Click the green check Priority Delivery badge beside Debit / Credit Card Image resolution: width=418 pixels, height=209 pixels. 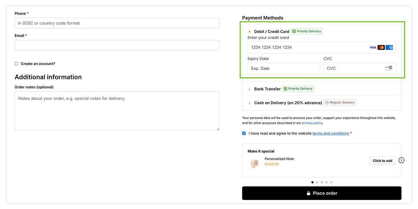click(307, 31)
